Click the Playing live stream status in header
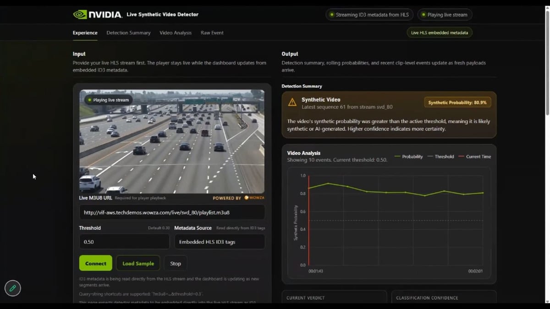This screenshot has height=309, width=550. (445, 15)
